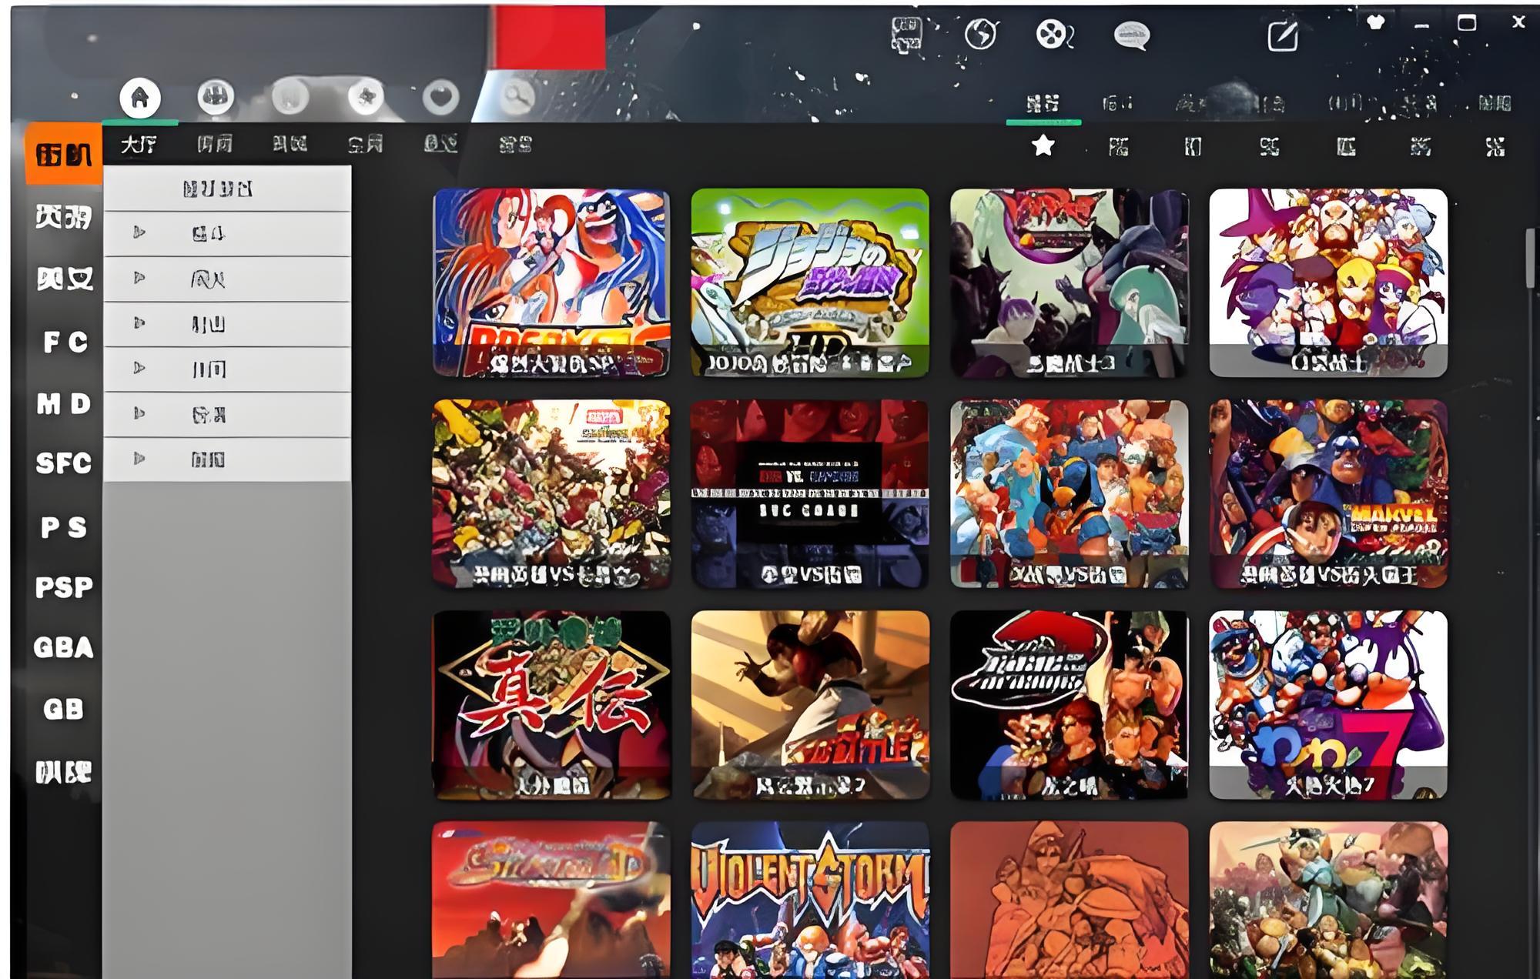Open the game card with Ryu in karate stance
This screenshot has width=1540, height=979.
click(x=810, y=705)
